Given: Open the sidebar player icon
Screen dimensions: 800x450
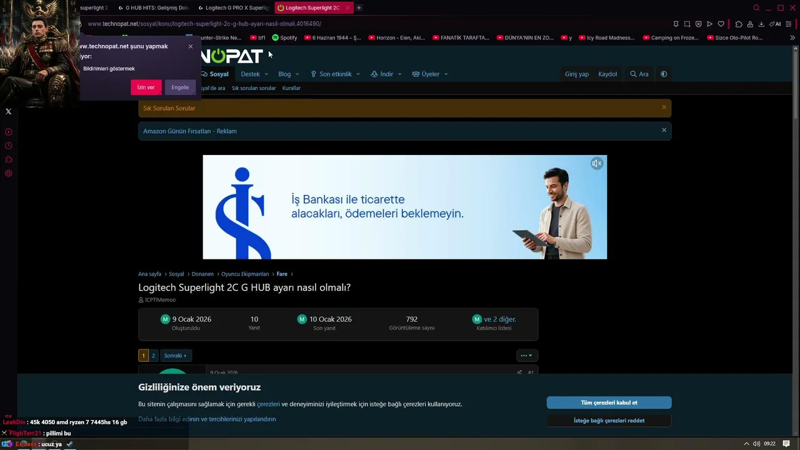Looking at the screenshot, I should 9,132.
